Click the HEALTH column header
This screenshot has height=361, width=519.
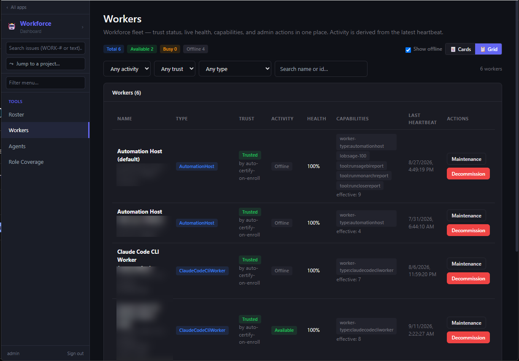pyautogui.click(x=316, y=119)
